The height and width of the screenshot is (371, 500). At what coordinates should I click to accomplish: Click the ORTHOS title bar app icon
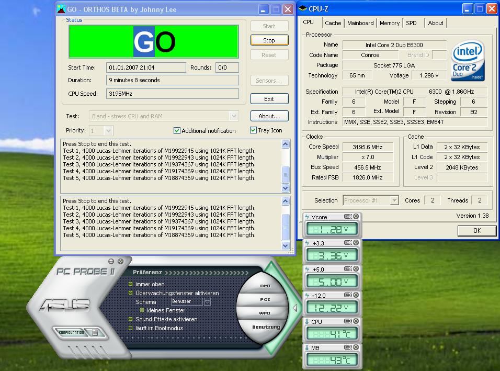pyautogui.click(x=61, y=9)
